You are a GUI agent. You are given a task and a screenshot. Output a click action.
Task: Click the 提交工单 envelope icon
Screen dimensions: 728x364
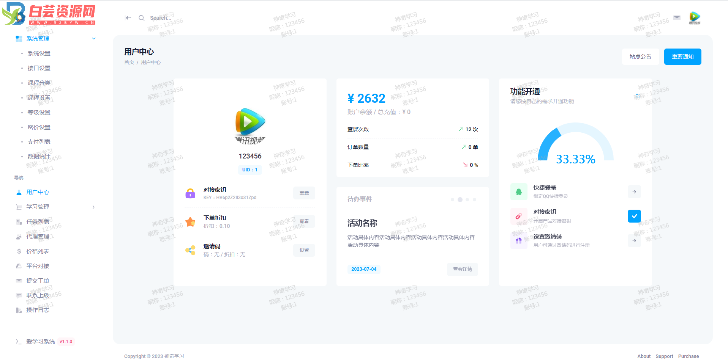click(x=19, y=281)
